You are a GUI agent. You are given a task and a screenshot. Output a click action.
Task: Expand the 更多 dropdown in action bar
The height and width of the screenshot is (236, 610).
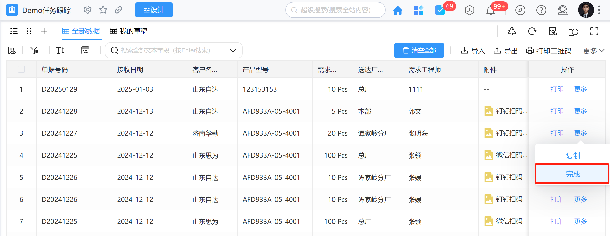pos(593,51)
